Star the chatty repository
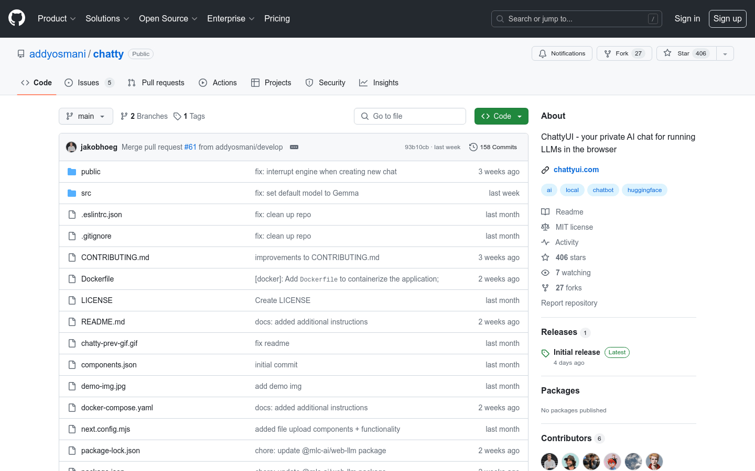 [x=687, y=53]
